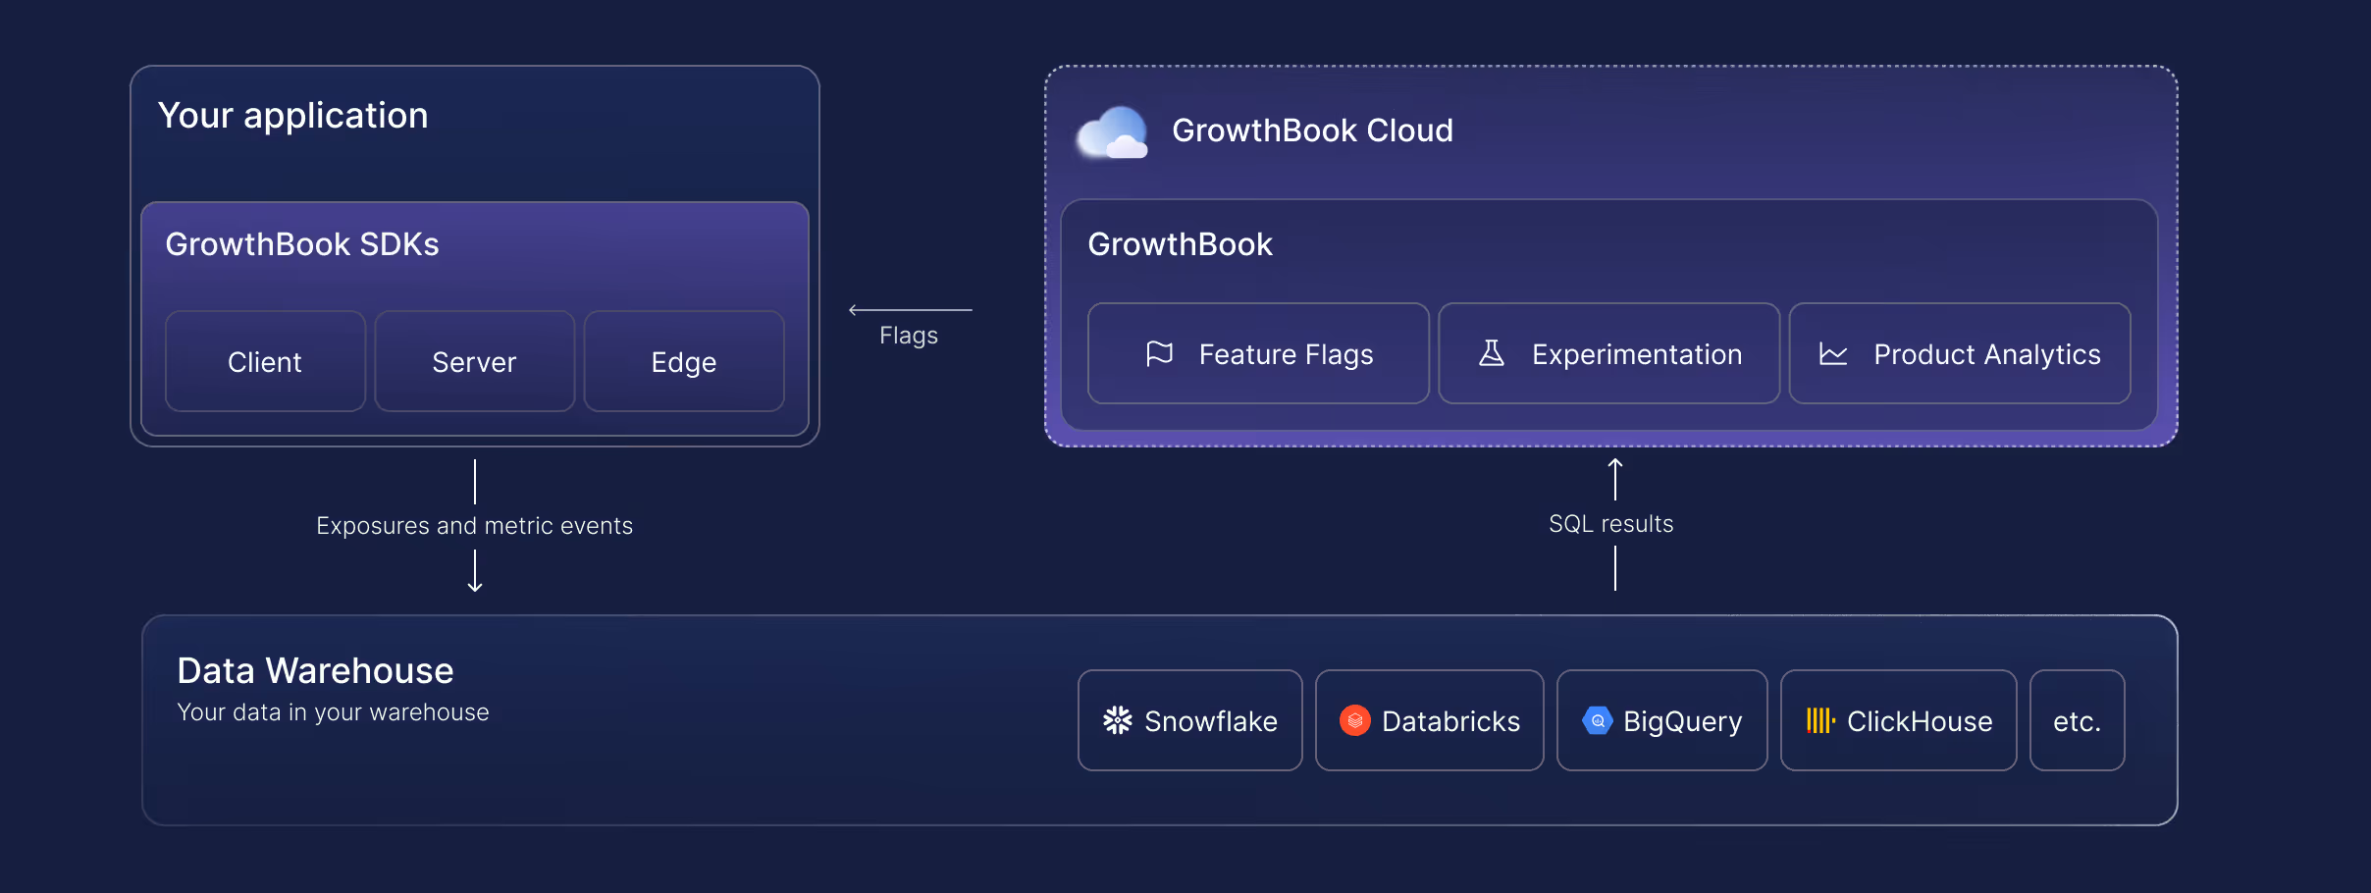Collapse the Your application panel

[x=293, y=114]
